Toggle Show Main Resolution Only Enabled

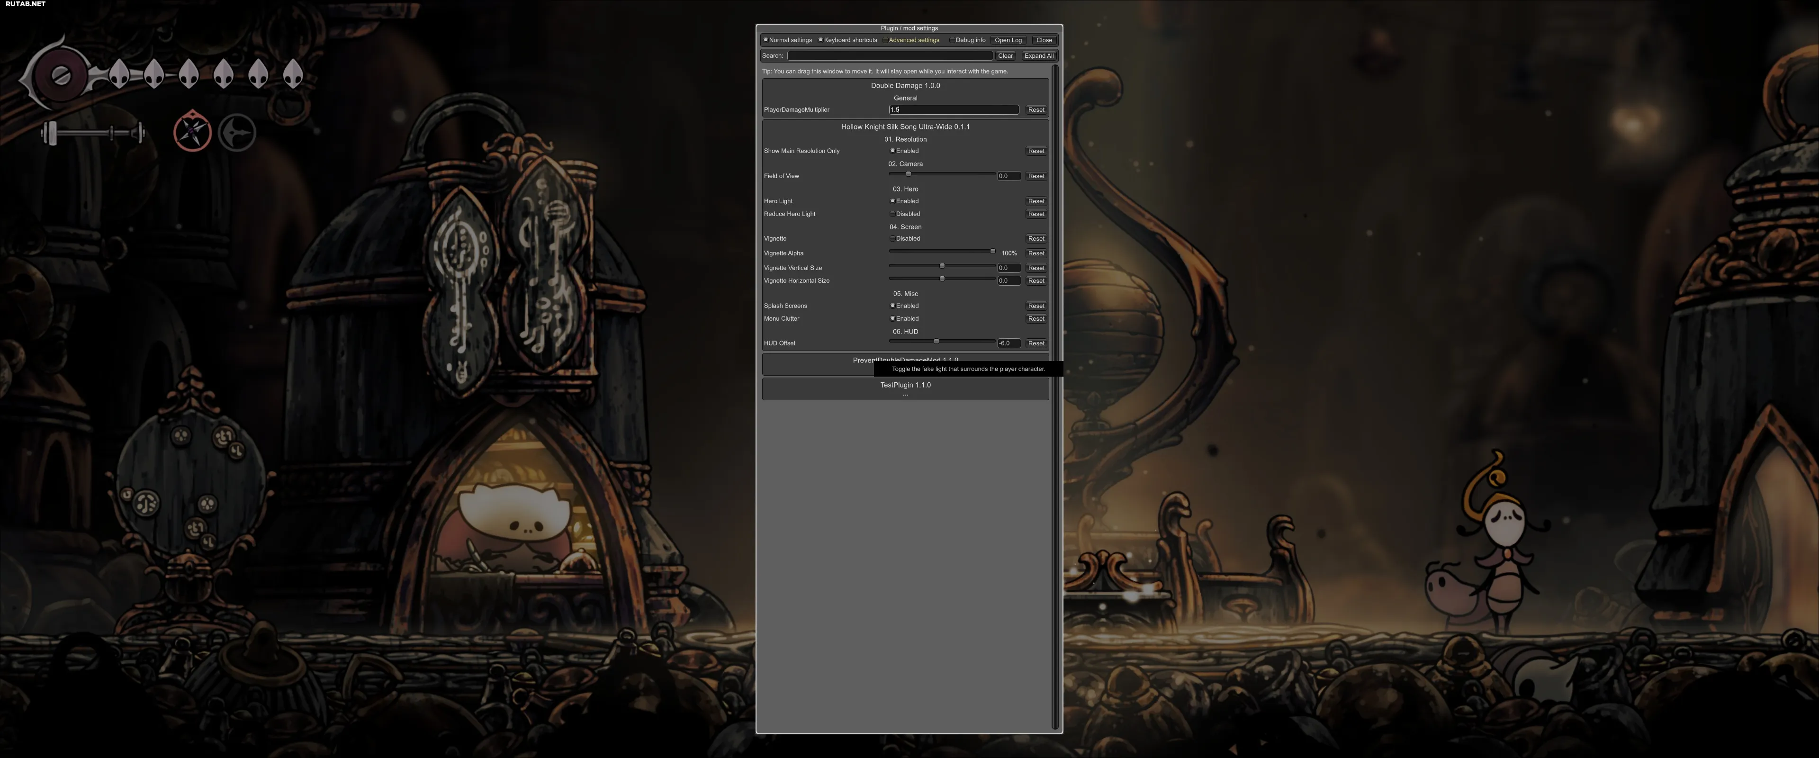[892, 151]
